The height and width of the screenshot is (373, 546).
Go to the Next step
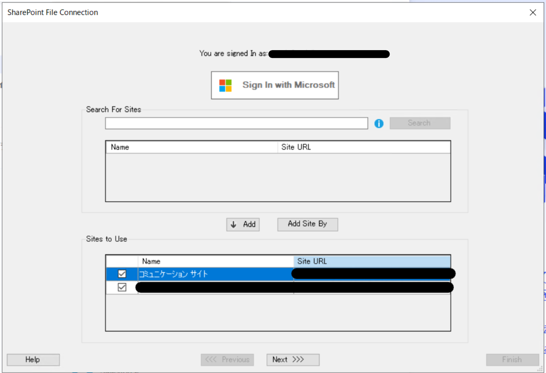293,360
